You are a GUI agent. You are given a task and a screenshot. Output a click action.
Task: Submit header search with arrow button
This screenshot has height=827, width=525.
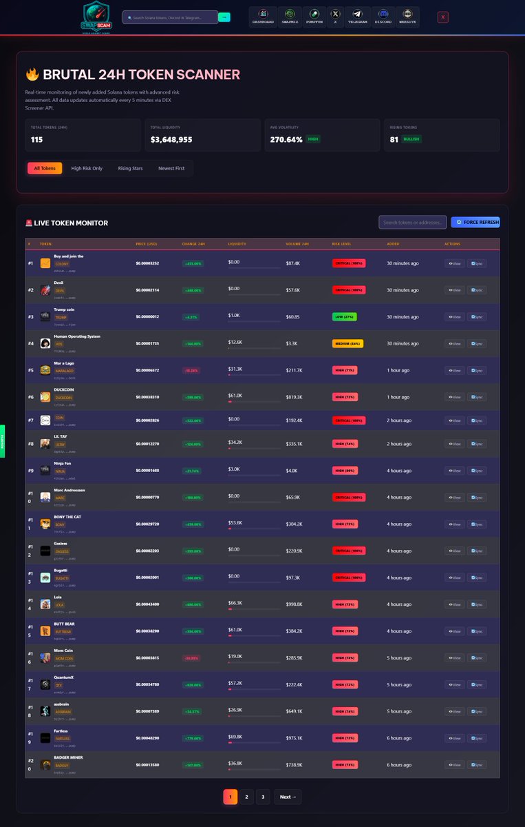click(224, 17)
